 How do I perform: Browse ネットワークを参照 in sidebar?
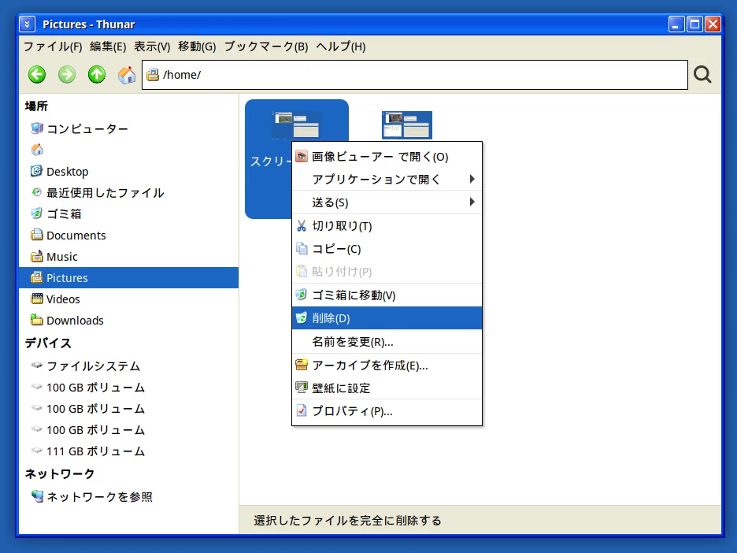[99, 497]
